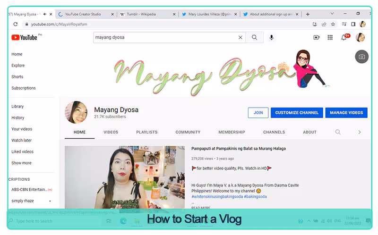
Task: Bookmark this page with the star
Action: pos(333,24)
